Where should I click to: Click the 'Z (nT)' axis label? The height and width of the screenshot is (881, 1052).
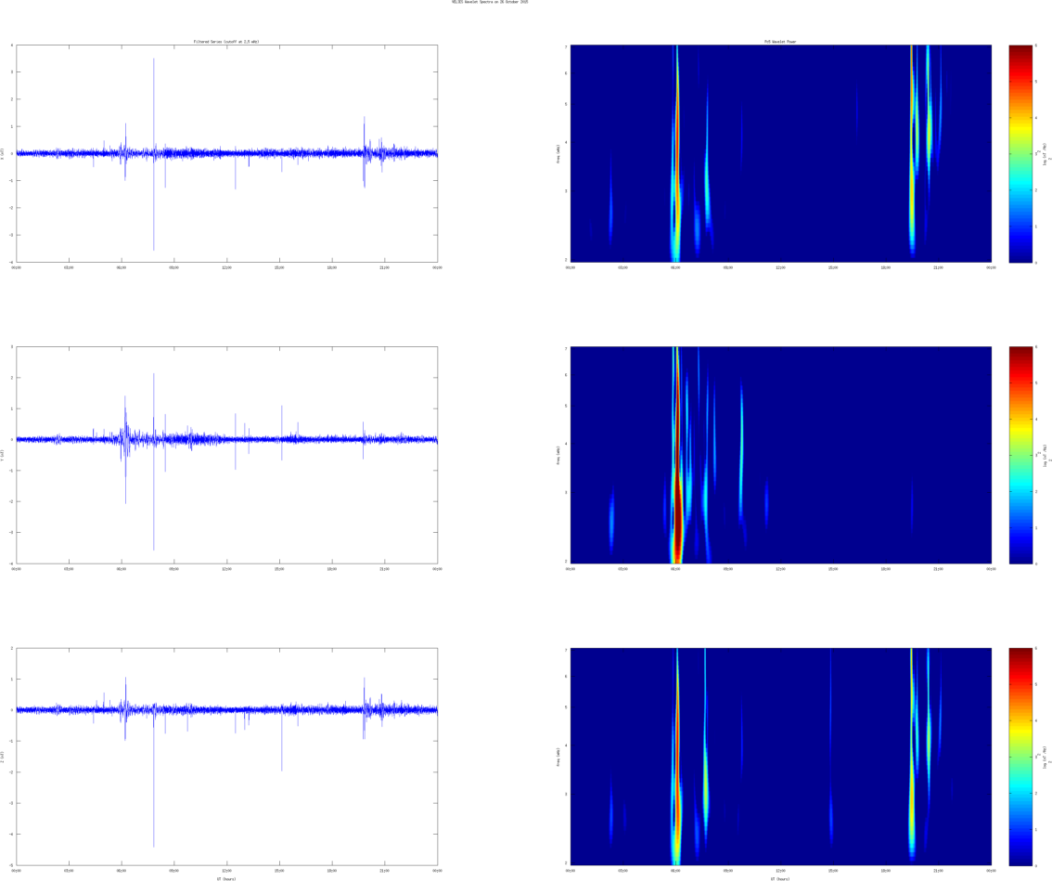pyautogui.click(x=3, y=757)
